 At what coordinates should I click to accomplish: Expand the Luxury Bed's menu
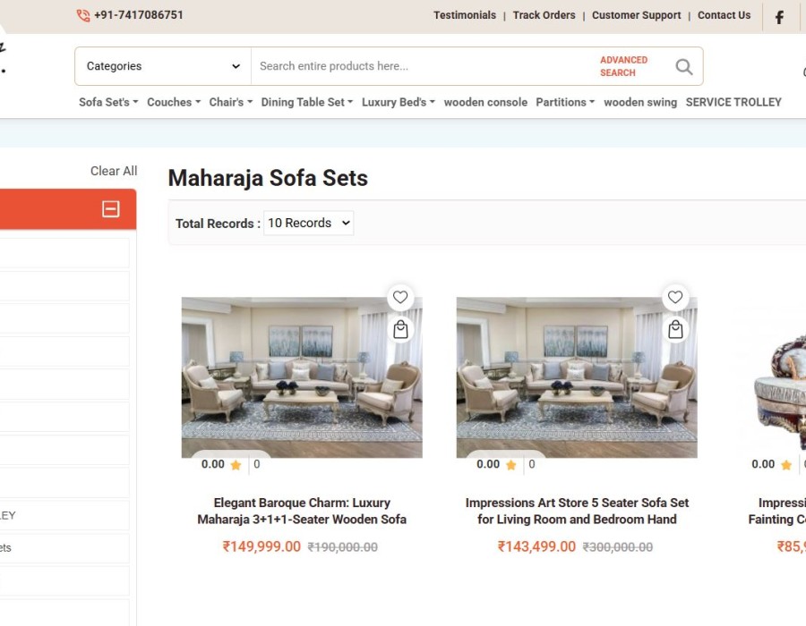[x=398, y=102]
